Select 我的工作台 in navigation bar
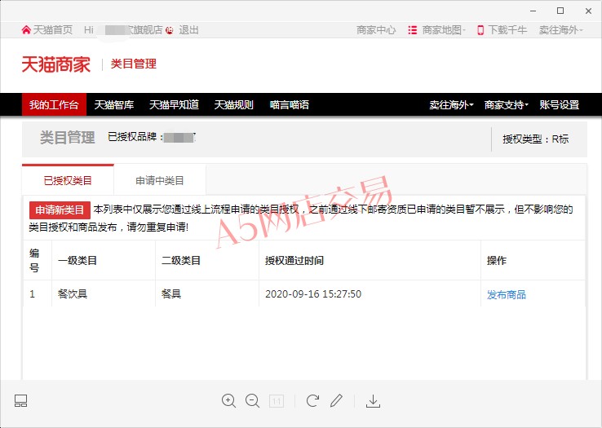 [x=54, y=104]
